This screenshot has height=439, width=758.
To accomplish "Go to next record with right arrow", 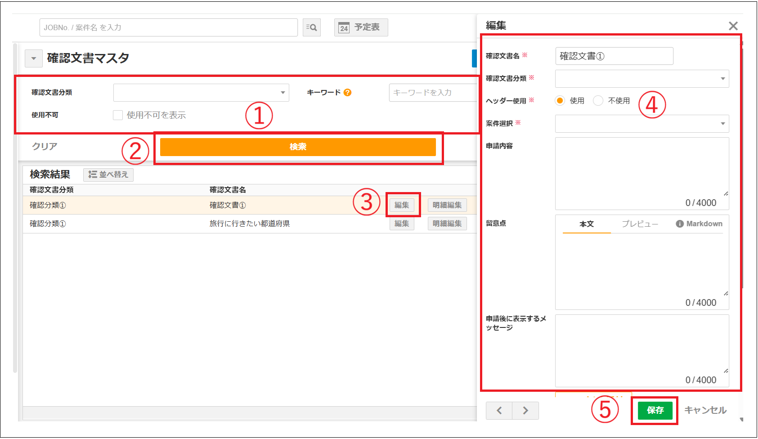I will click(525, 410).
